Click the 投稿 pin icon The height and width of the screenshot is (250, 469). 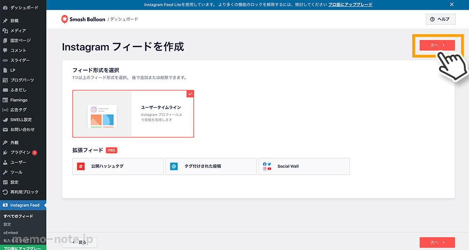coord(5,21)
